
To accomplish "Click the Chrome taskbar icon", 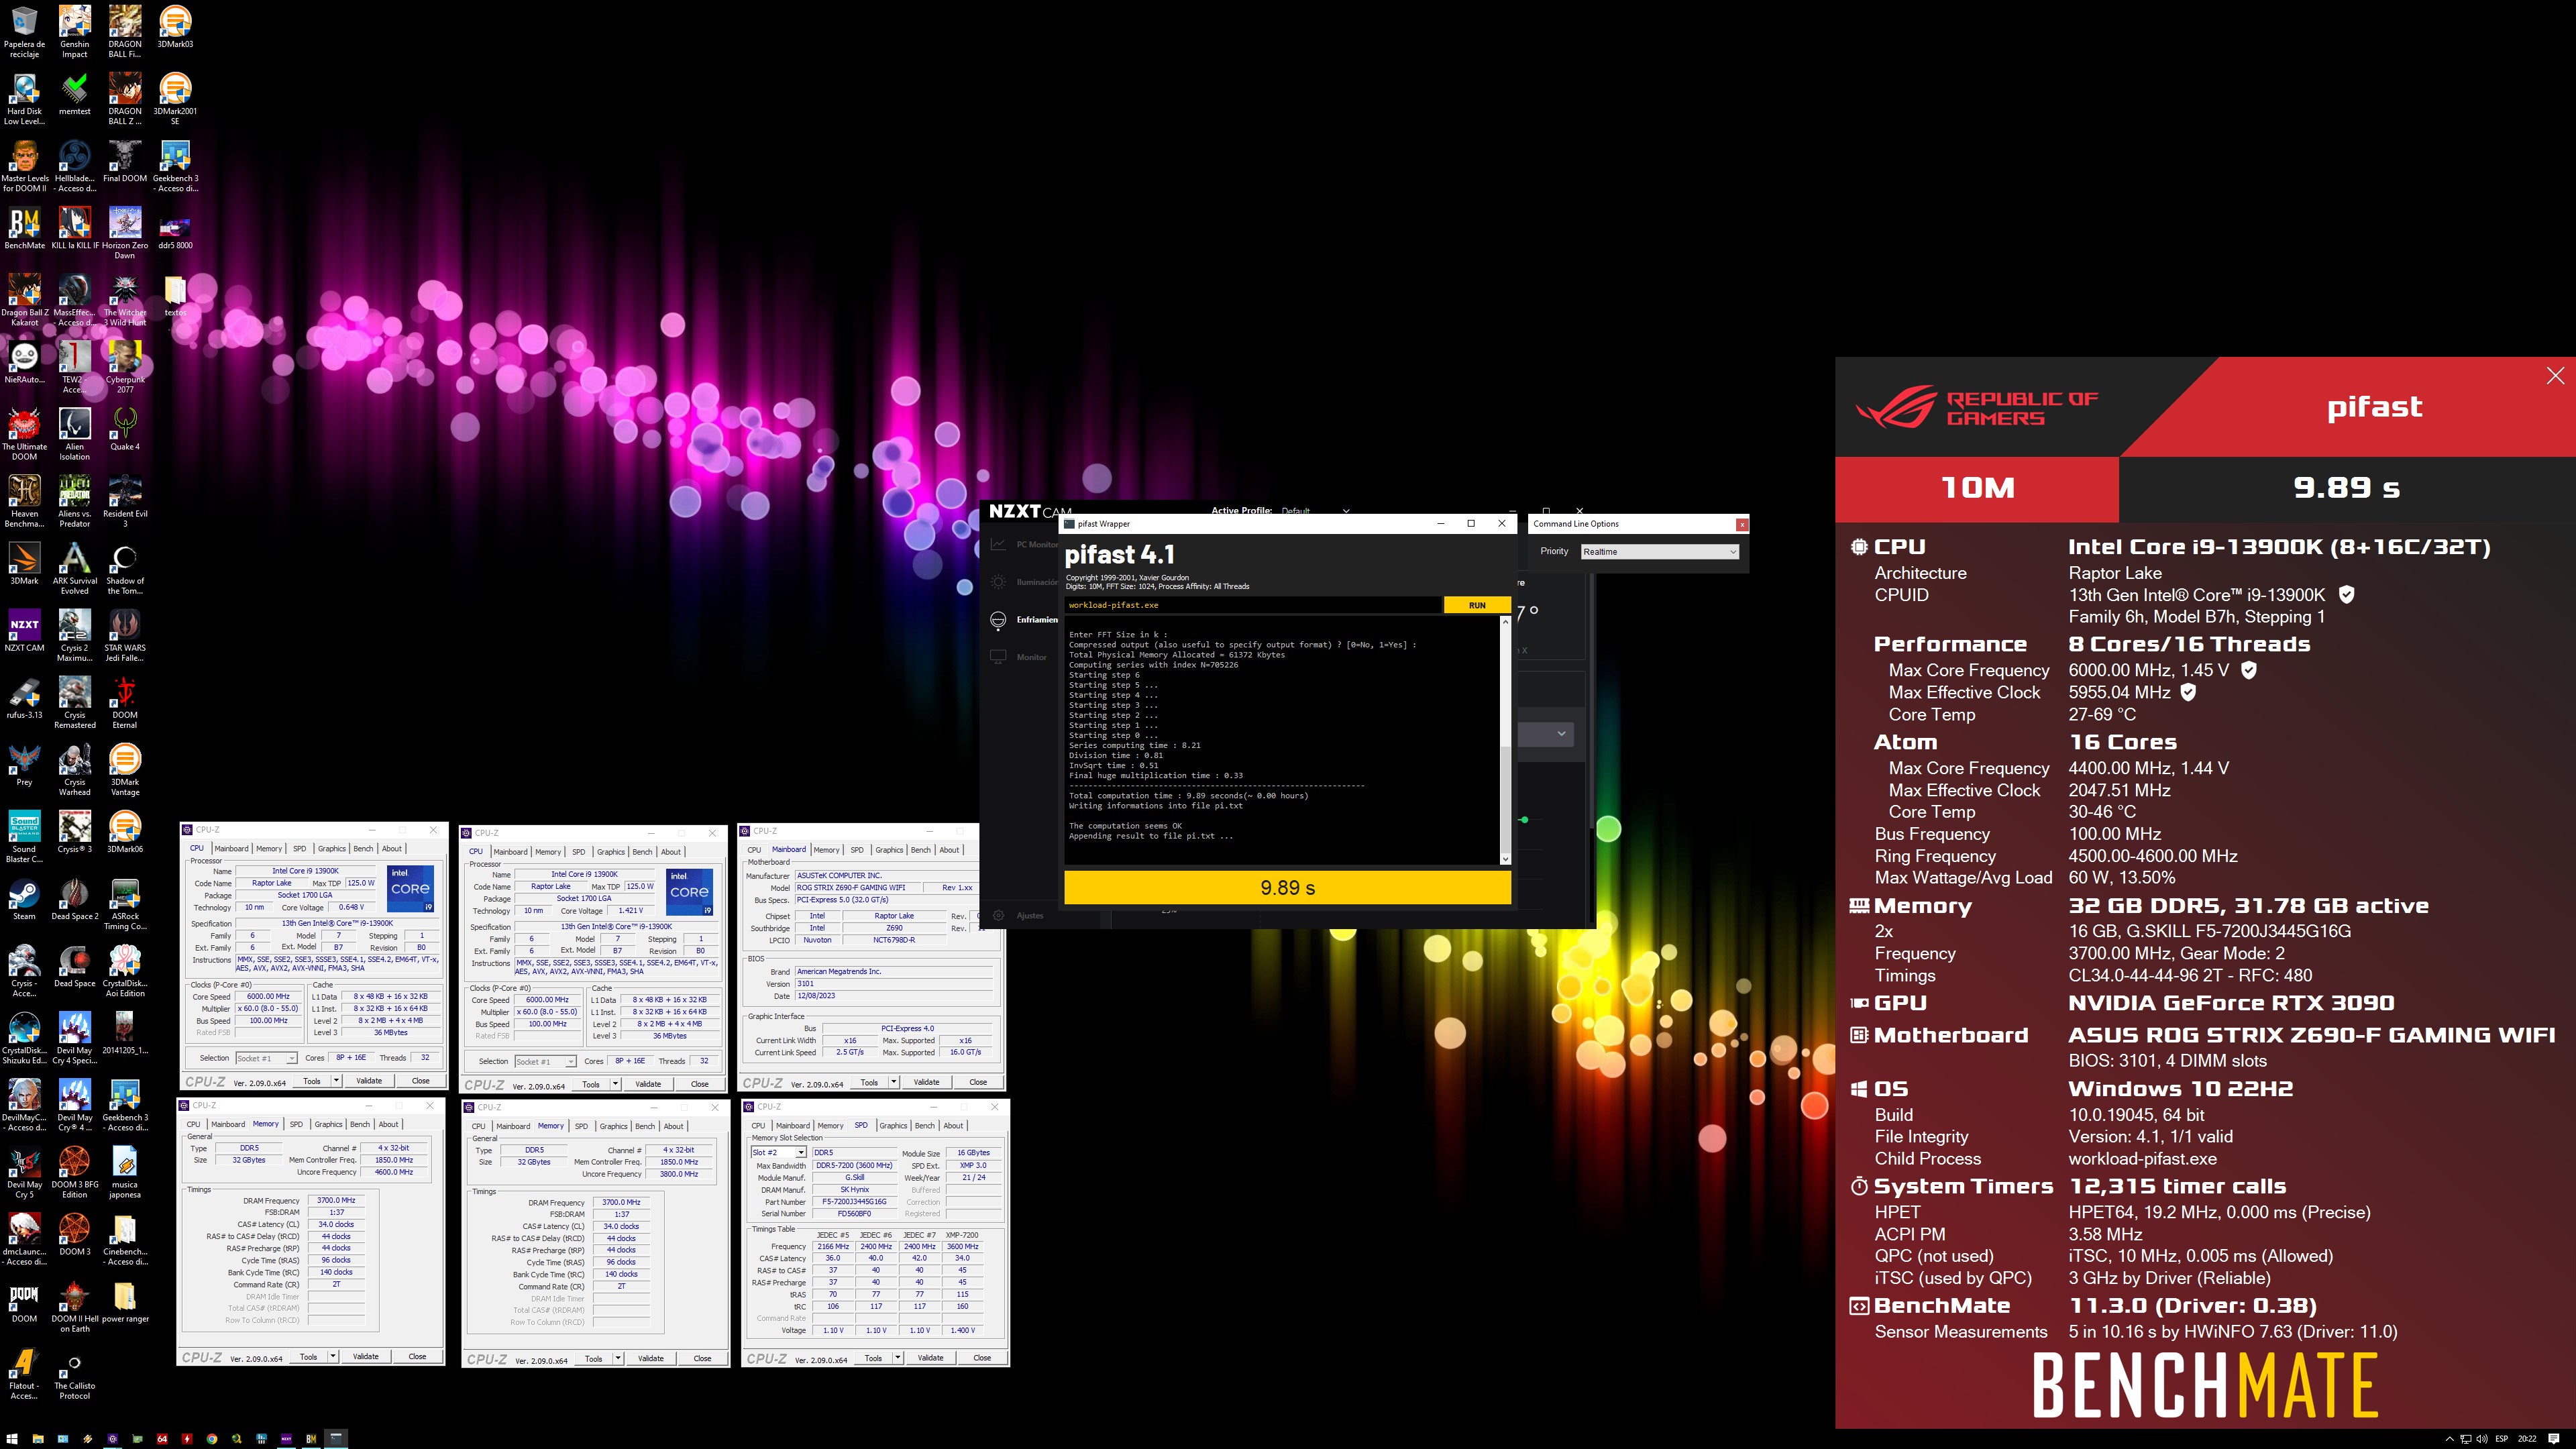I will [x=212, y=1439].
